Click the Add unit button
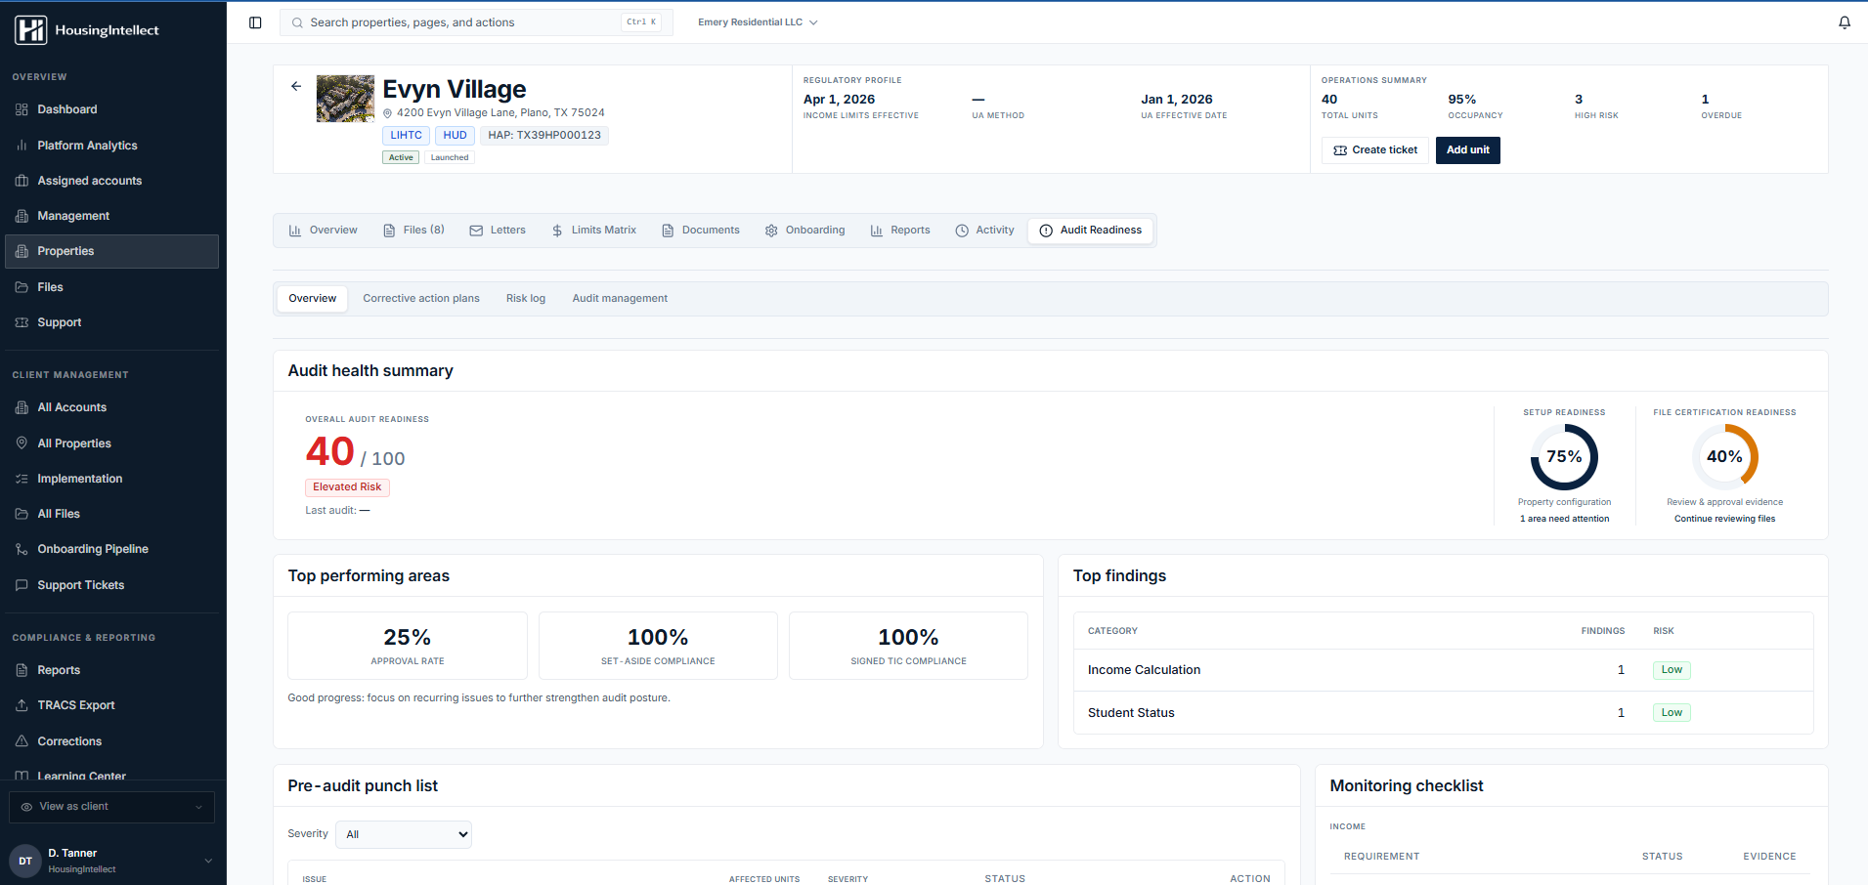The image size is (1868, 885). click(x=1468, y=150)
